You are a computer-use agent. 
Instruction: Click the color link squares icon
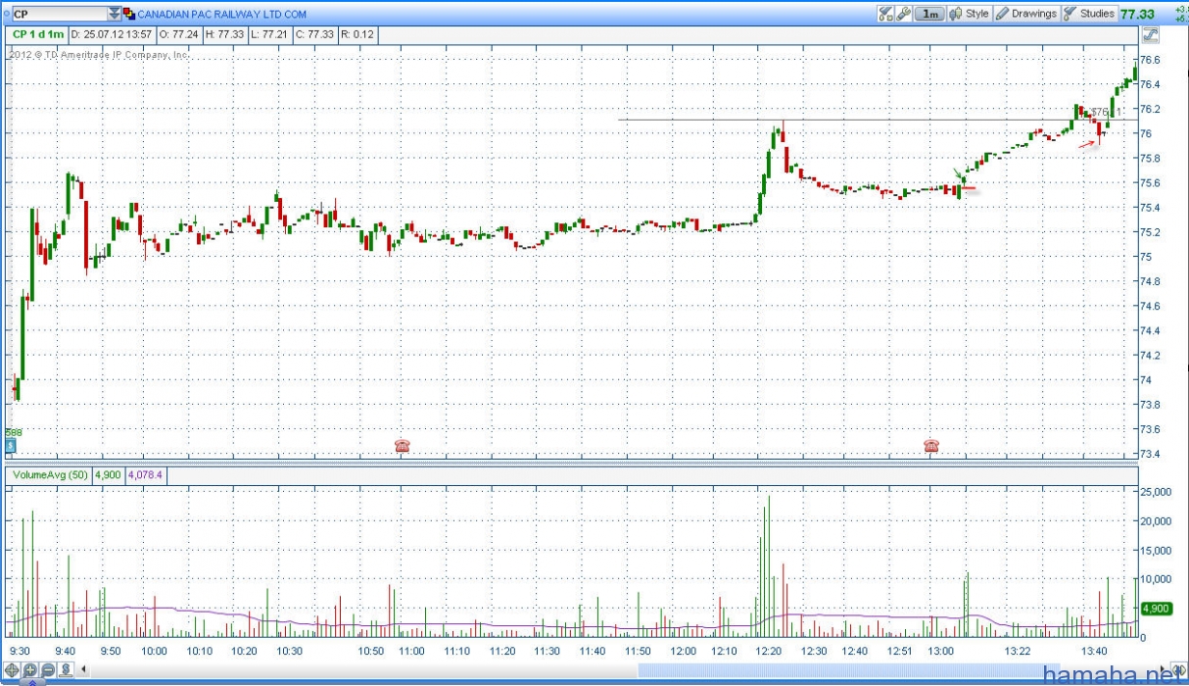tap(128, 14)
